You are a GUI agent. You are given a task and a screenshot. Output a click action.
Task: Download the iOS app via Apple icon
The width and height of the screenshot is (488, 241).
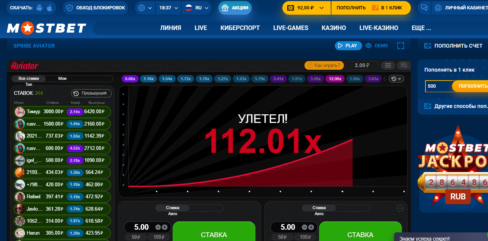[x=50, y=7]
